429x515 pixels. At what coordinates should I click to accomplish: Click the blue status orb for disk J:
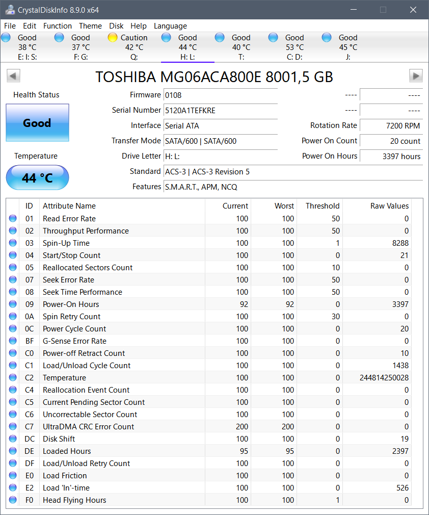click(x=327, y=37)
